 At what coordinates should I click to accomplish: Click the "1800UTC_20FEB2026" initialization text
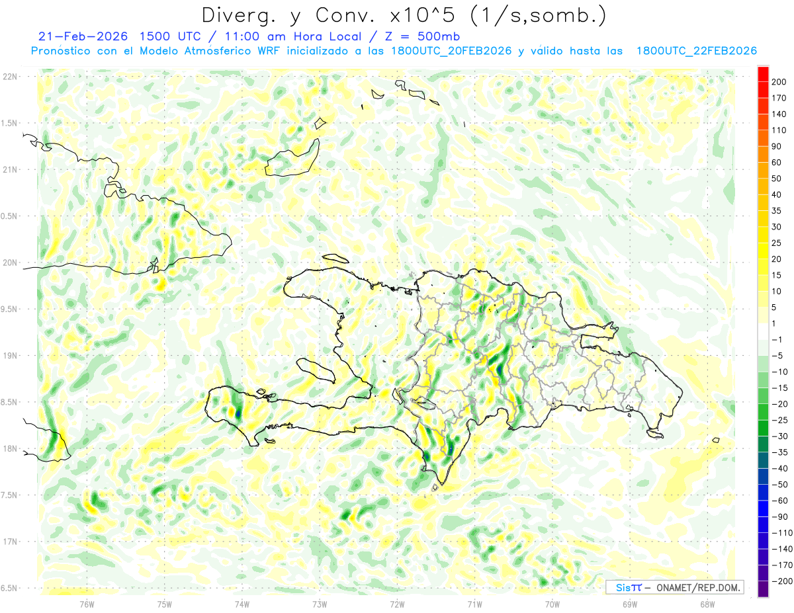(451, 51)
